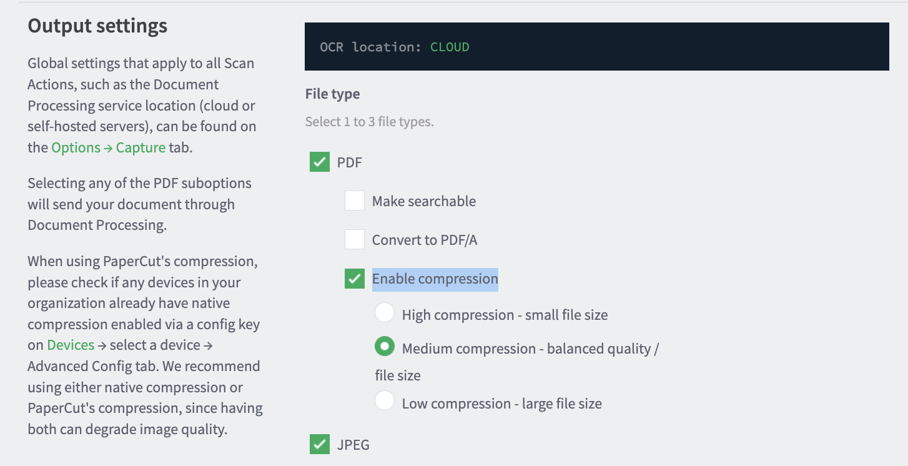The image size is (908, 466).
Task: Select Medium compression radio button
Action: click(385, 347)
